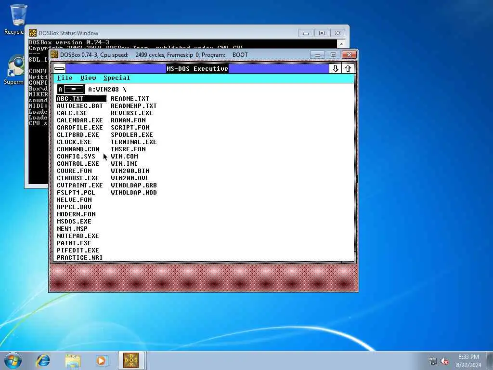
Task: Select AUTOEXEC.BAT file
Action: tap(80, 106)
